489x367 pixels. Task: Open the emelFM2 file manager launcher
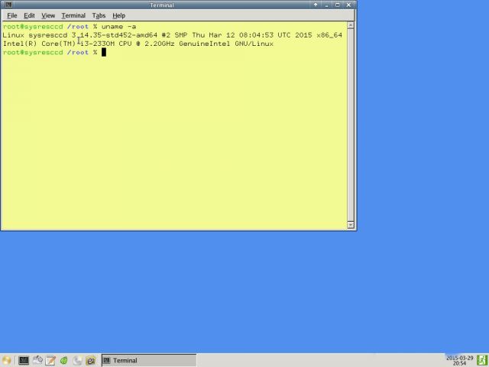(91, 360)
